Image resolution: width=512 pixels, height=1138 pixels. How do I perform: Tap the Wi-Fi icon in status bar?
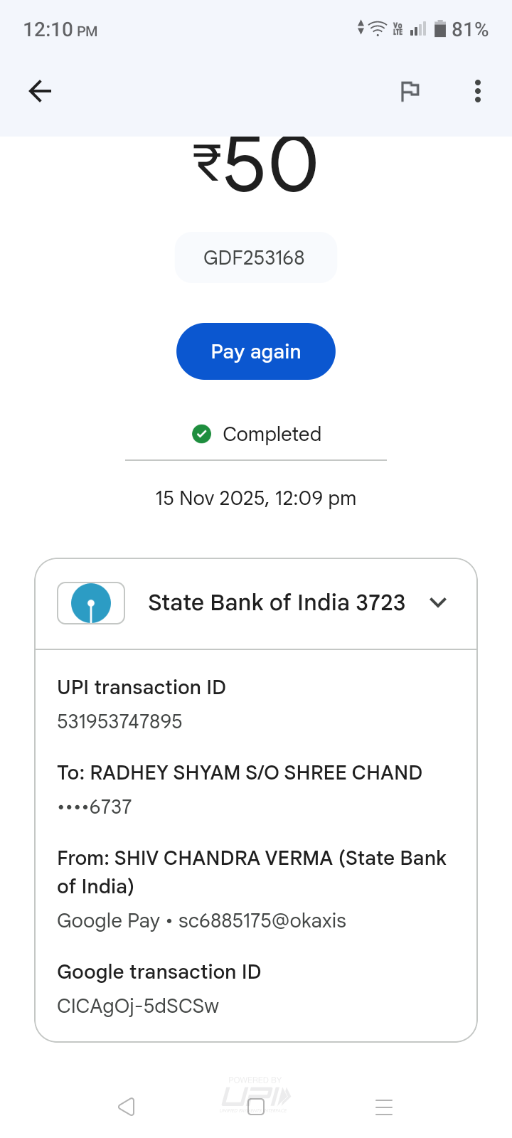point(378,28)
